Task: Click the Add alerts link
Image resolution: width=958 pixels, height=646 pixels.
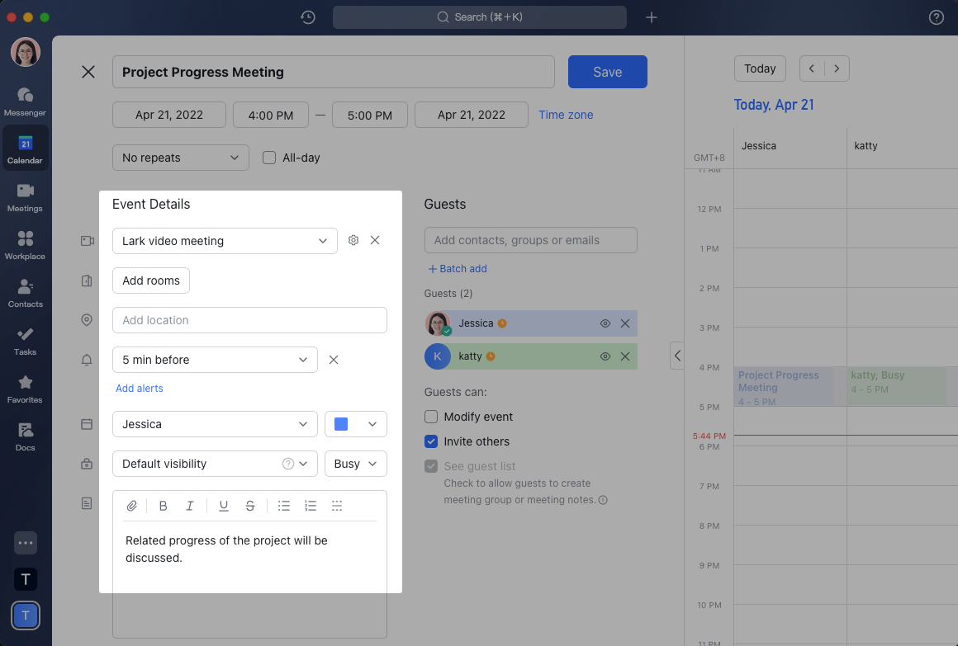Action: 140,389
